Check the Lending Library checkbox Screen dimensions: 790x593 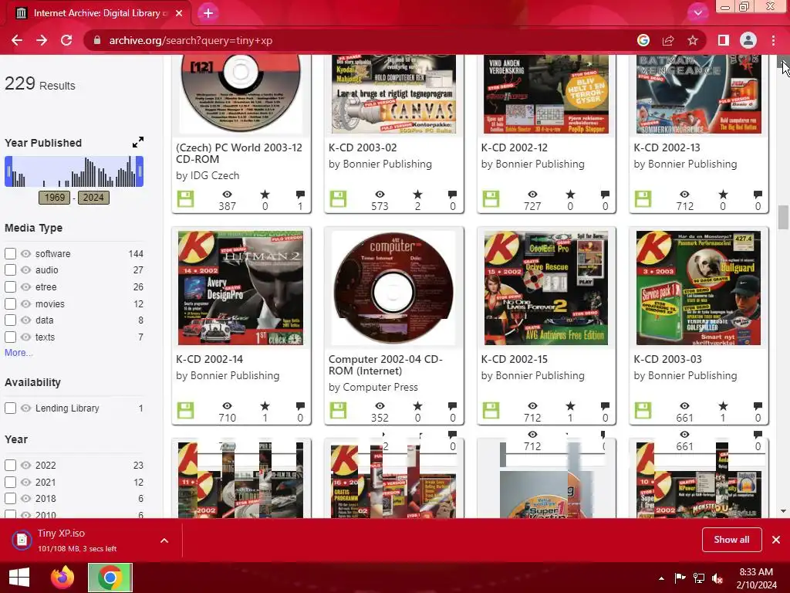tap(10, 408)
